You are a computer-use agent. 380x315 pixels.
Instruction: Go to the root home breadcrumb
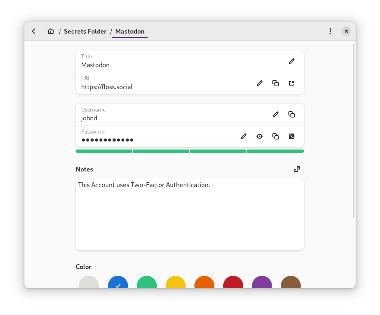(51, 31)
